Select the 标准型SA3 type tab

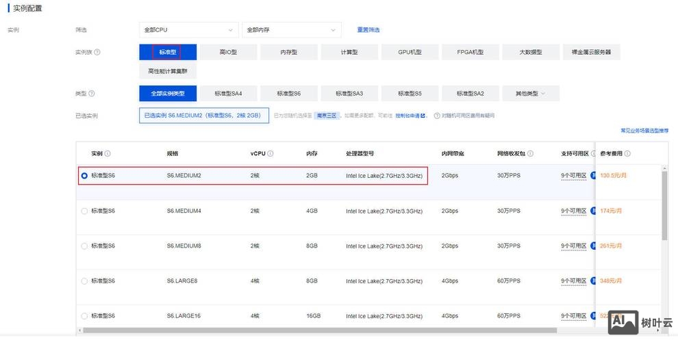349,94
